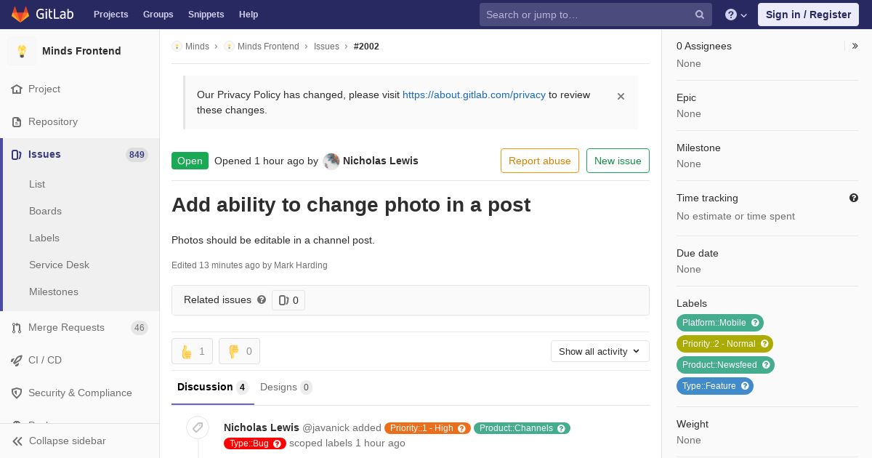Click Related issues help icon
Screen dimensions: 872x458
[262, 300]
